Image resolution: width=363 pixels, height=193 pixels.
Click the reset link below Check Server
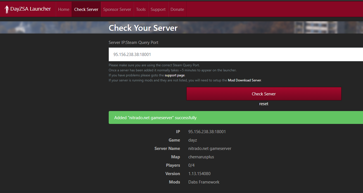(264, 103)
